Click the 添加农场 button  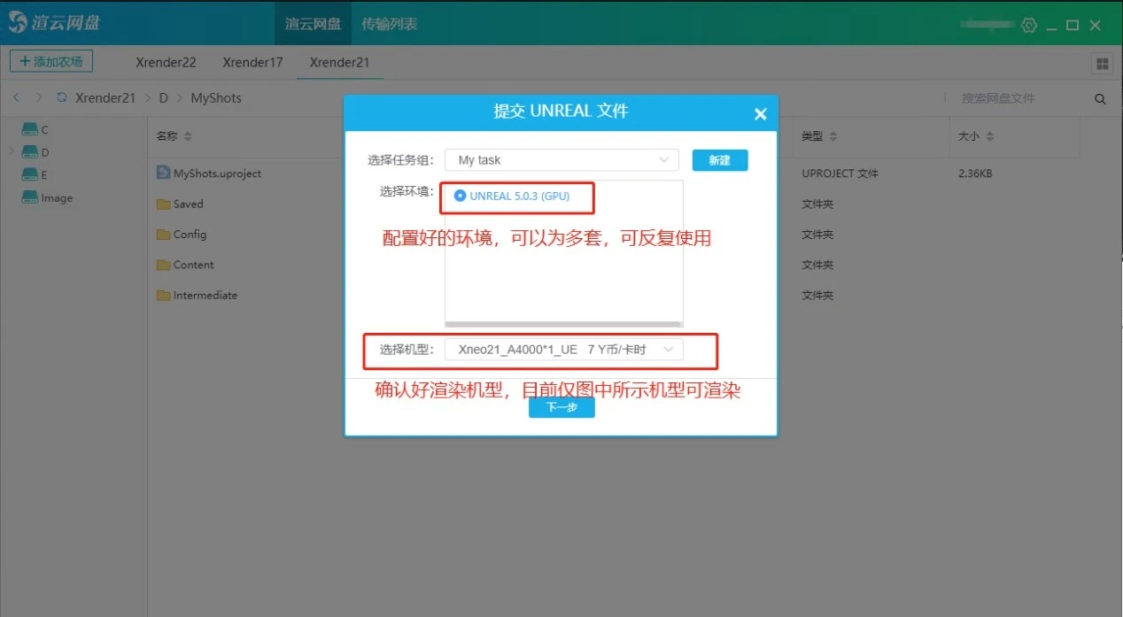point(51,62)
